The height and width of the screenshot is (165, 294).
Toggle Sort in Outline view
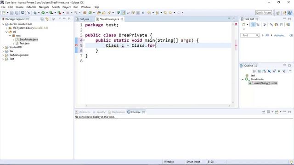click(x=264, y=71)
